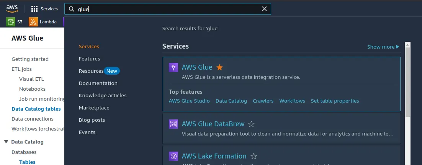Screen dimensions: 422x165
Task: Open the Services grid menu icon
Action: pos(34,9)
